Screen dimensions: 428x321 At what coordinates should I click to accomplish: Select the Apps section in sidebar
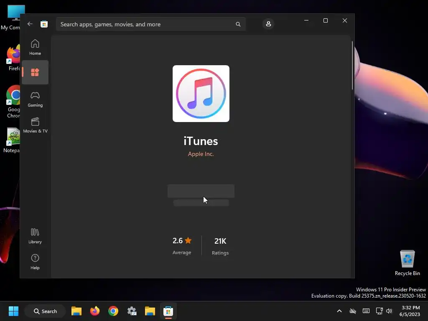point(35,72)
